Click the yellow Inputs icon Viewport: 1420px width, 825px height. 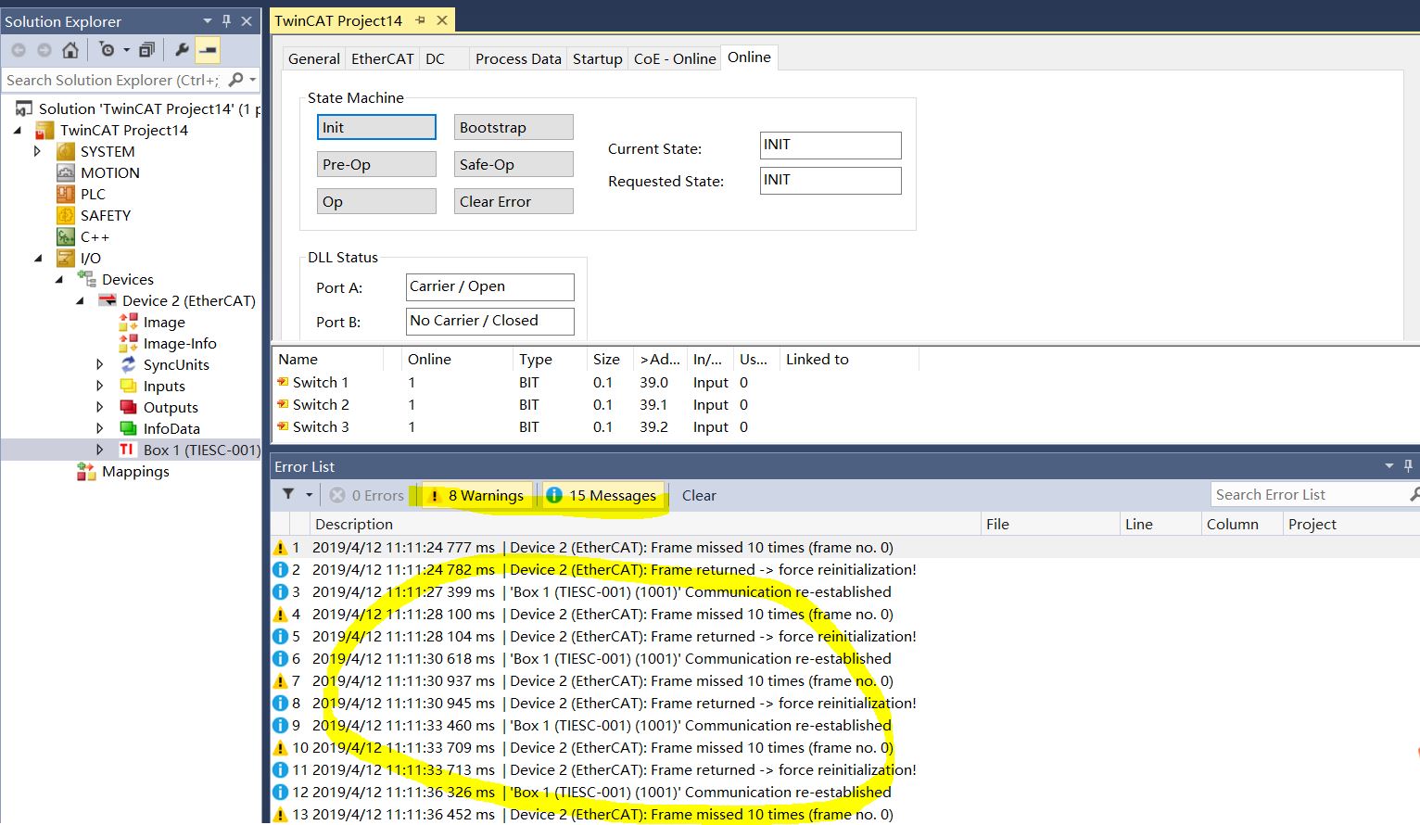pyautogui.click(x=129, y=386)
